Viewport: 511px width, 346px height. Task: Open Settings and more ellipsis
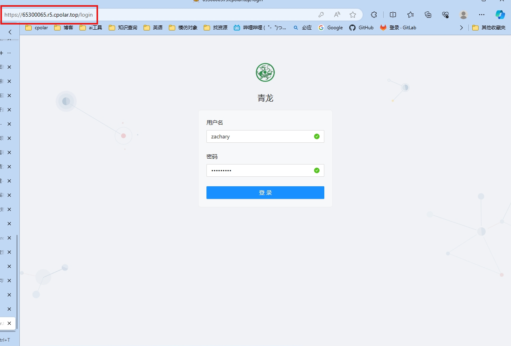pos(481,15)
